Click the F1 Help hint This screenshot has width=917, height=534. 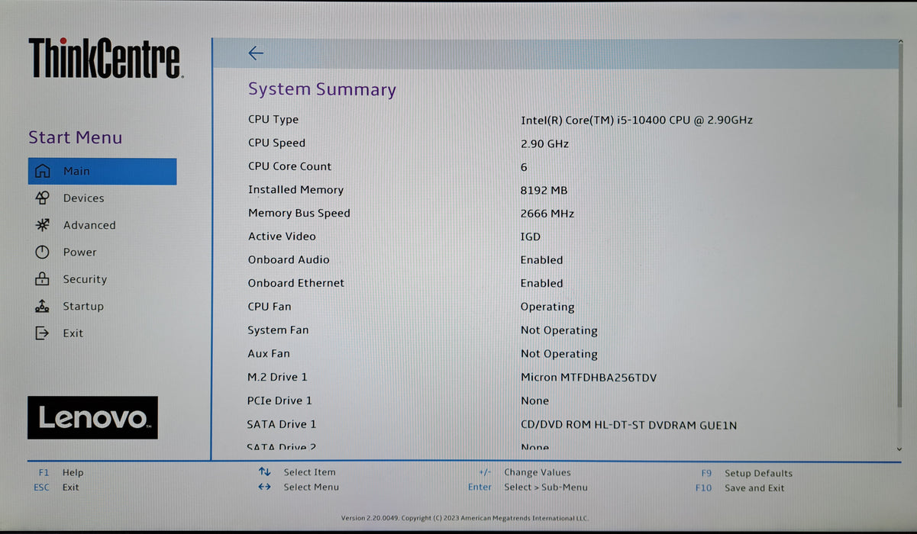[x=61, y=473]
